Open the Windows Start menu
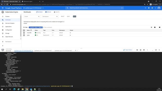Screen dimensions: 162x91 (2, 89)
